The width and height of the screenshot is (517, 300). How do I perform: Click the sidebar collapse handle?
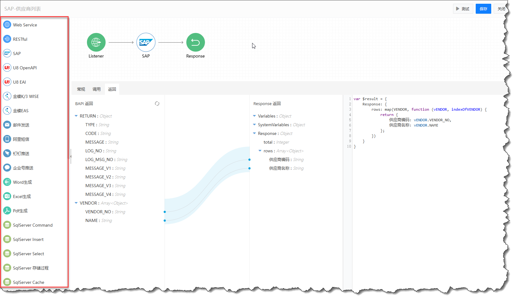pyautogui.click(x=70, y=156)
